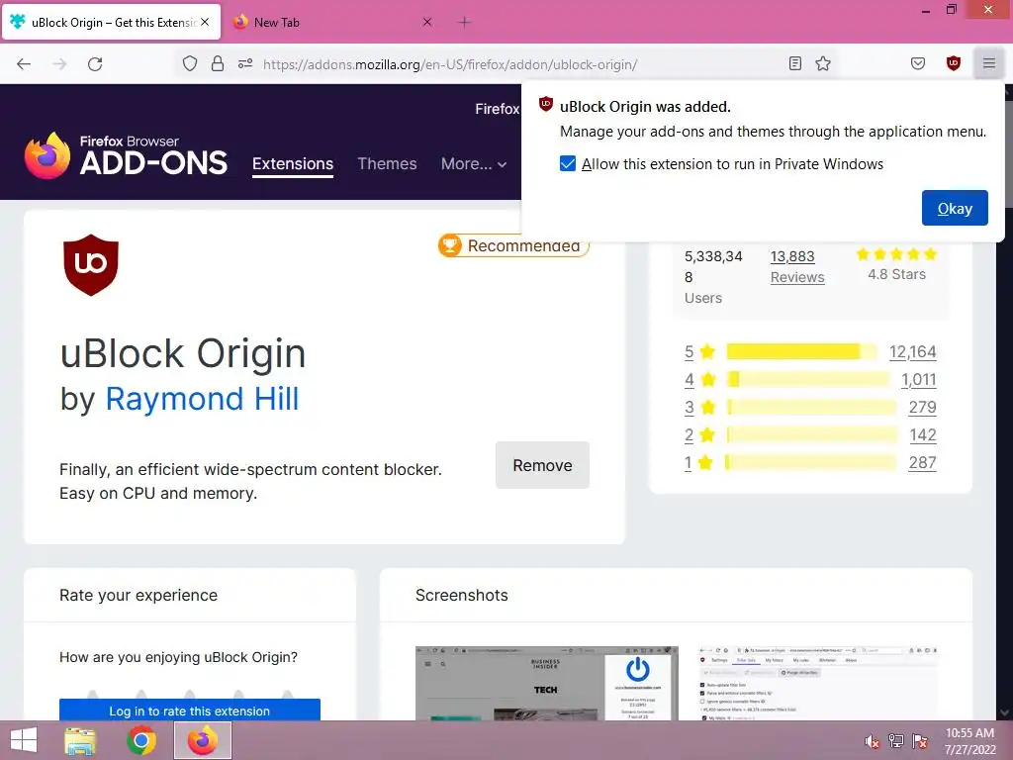
Task: Remove the uBlock Origin extension
Action: tap(542, 465)
